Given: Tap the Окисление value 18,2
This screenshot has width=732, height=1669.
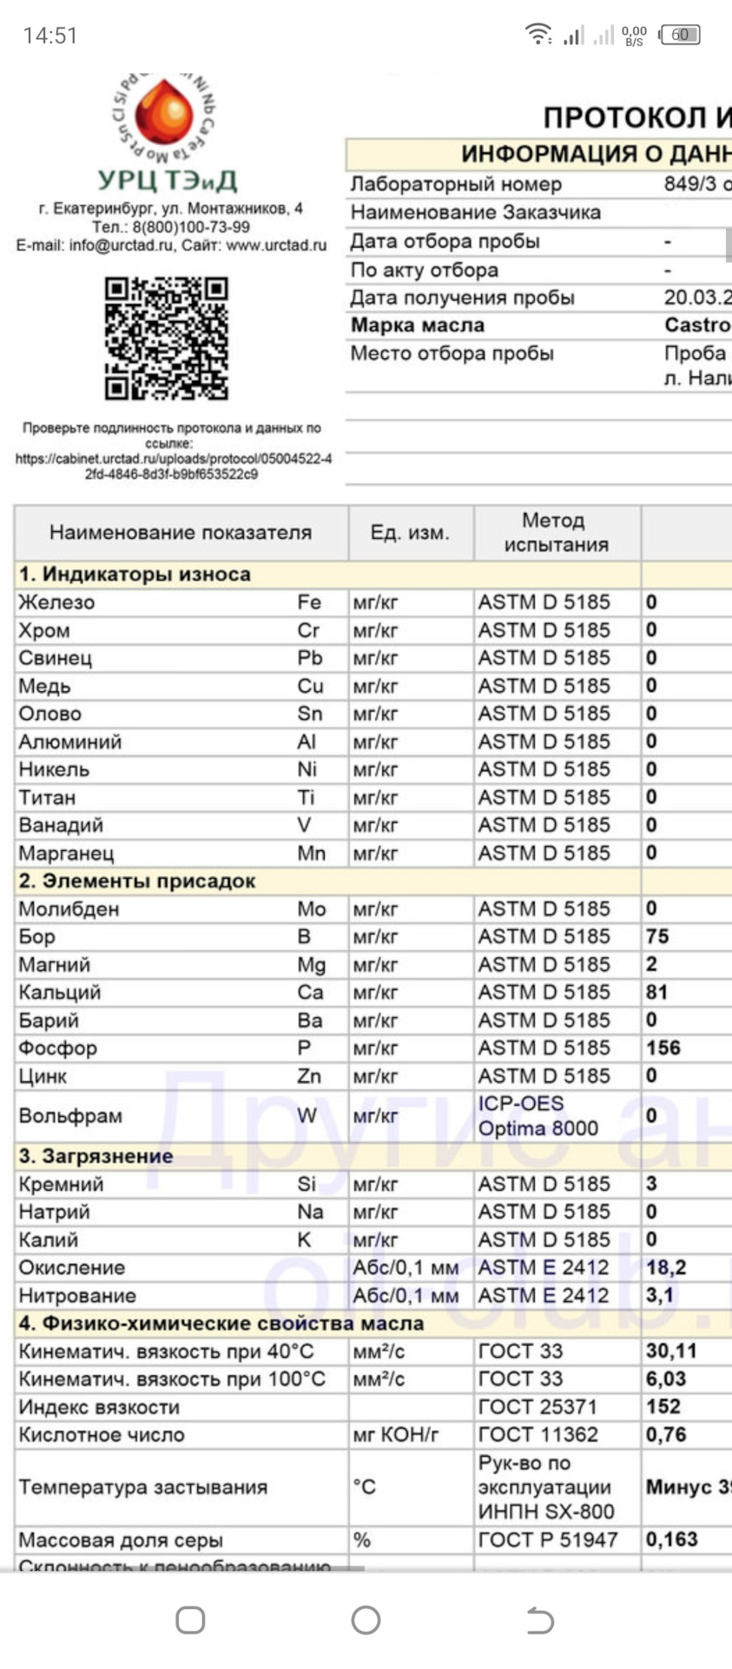Looking at the screenshot, I should pyautogui.click(x=666, y=1267).
